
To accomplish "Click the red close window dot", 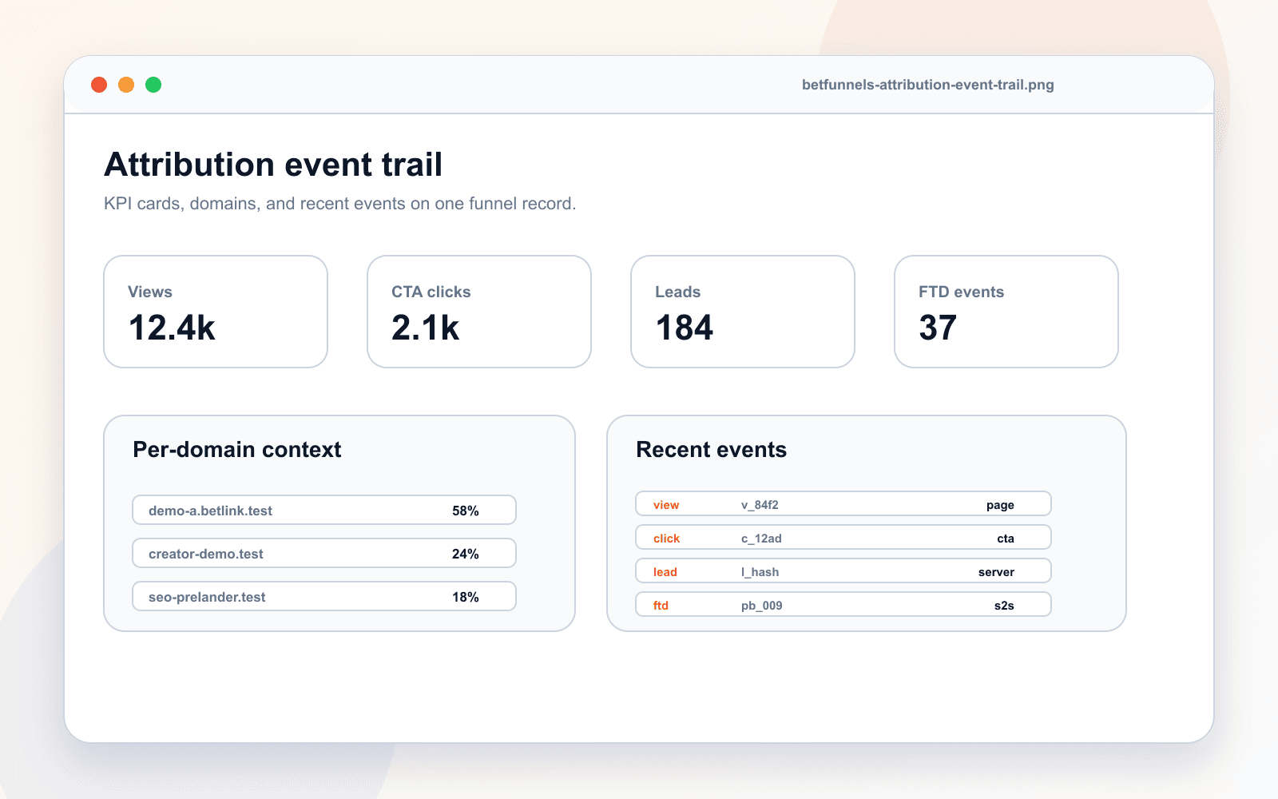I will point(99,85).
